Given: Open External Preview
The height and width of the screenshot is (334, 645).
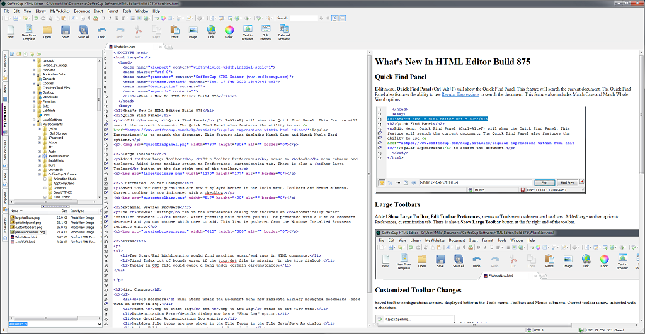Looking at the screenshot, I should (x=284, y=31).
